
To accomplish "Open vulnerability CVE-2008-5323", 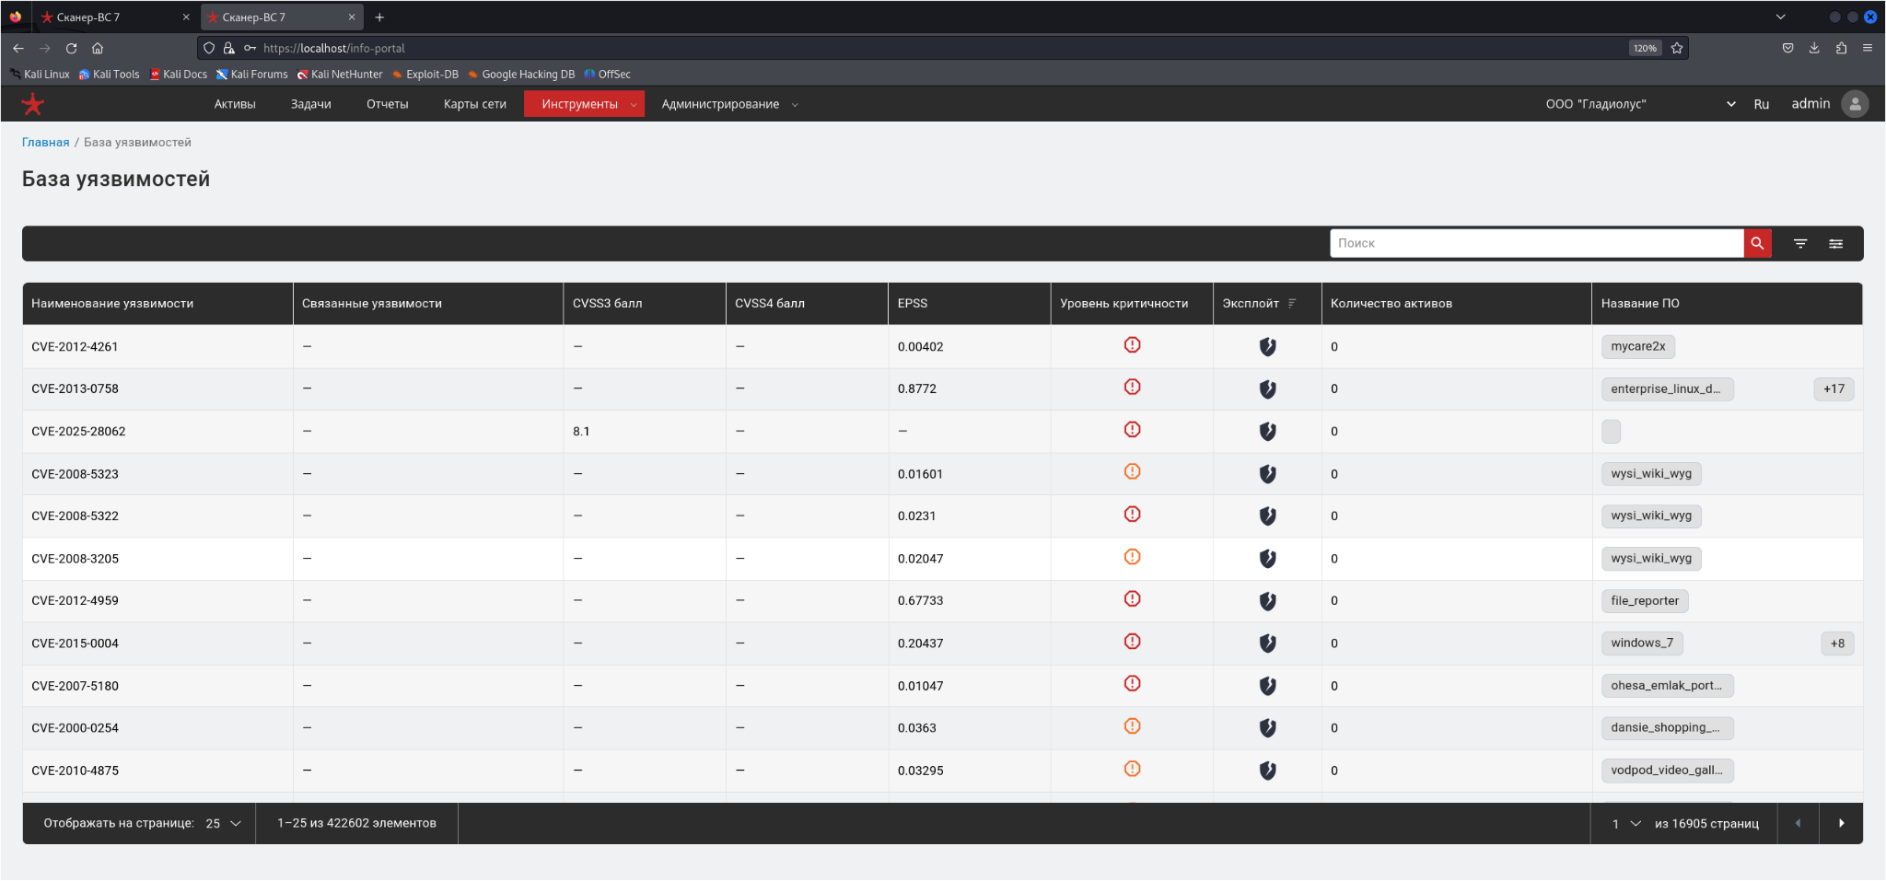I will (75, 474).
